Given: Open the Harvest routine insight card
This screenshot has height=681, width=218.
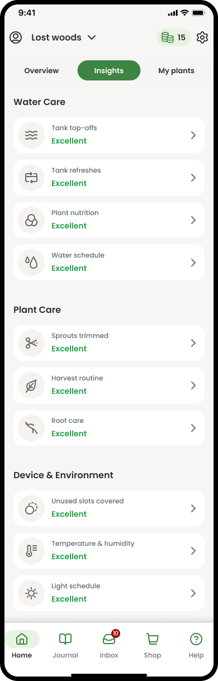Looking at the screenshot, I should [109, 385].
